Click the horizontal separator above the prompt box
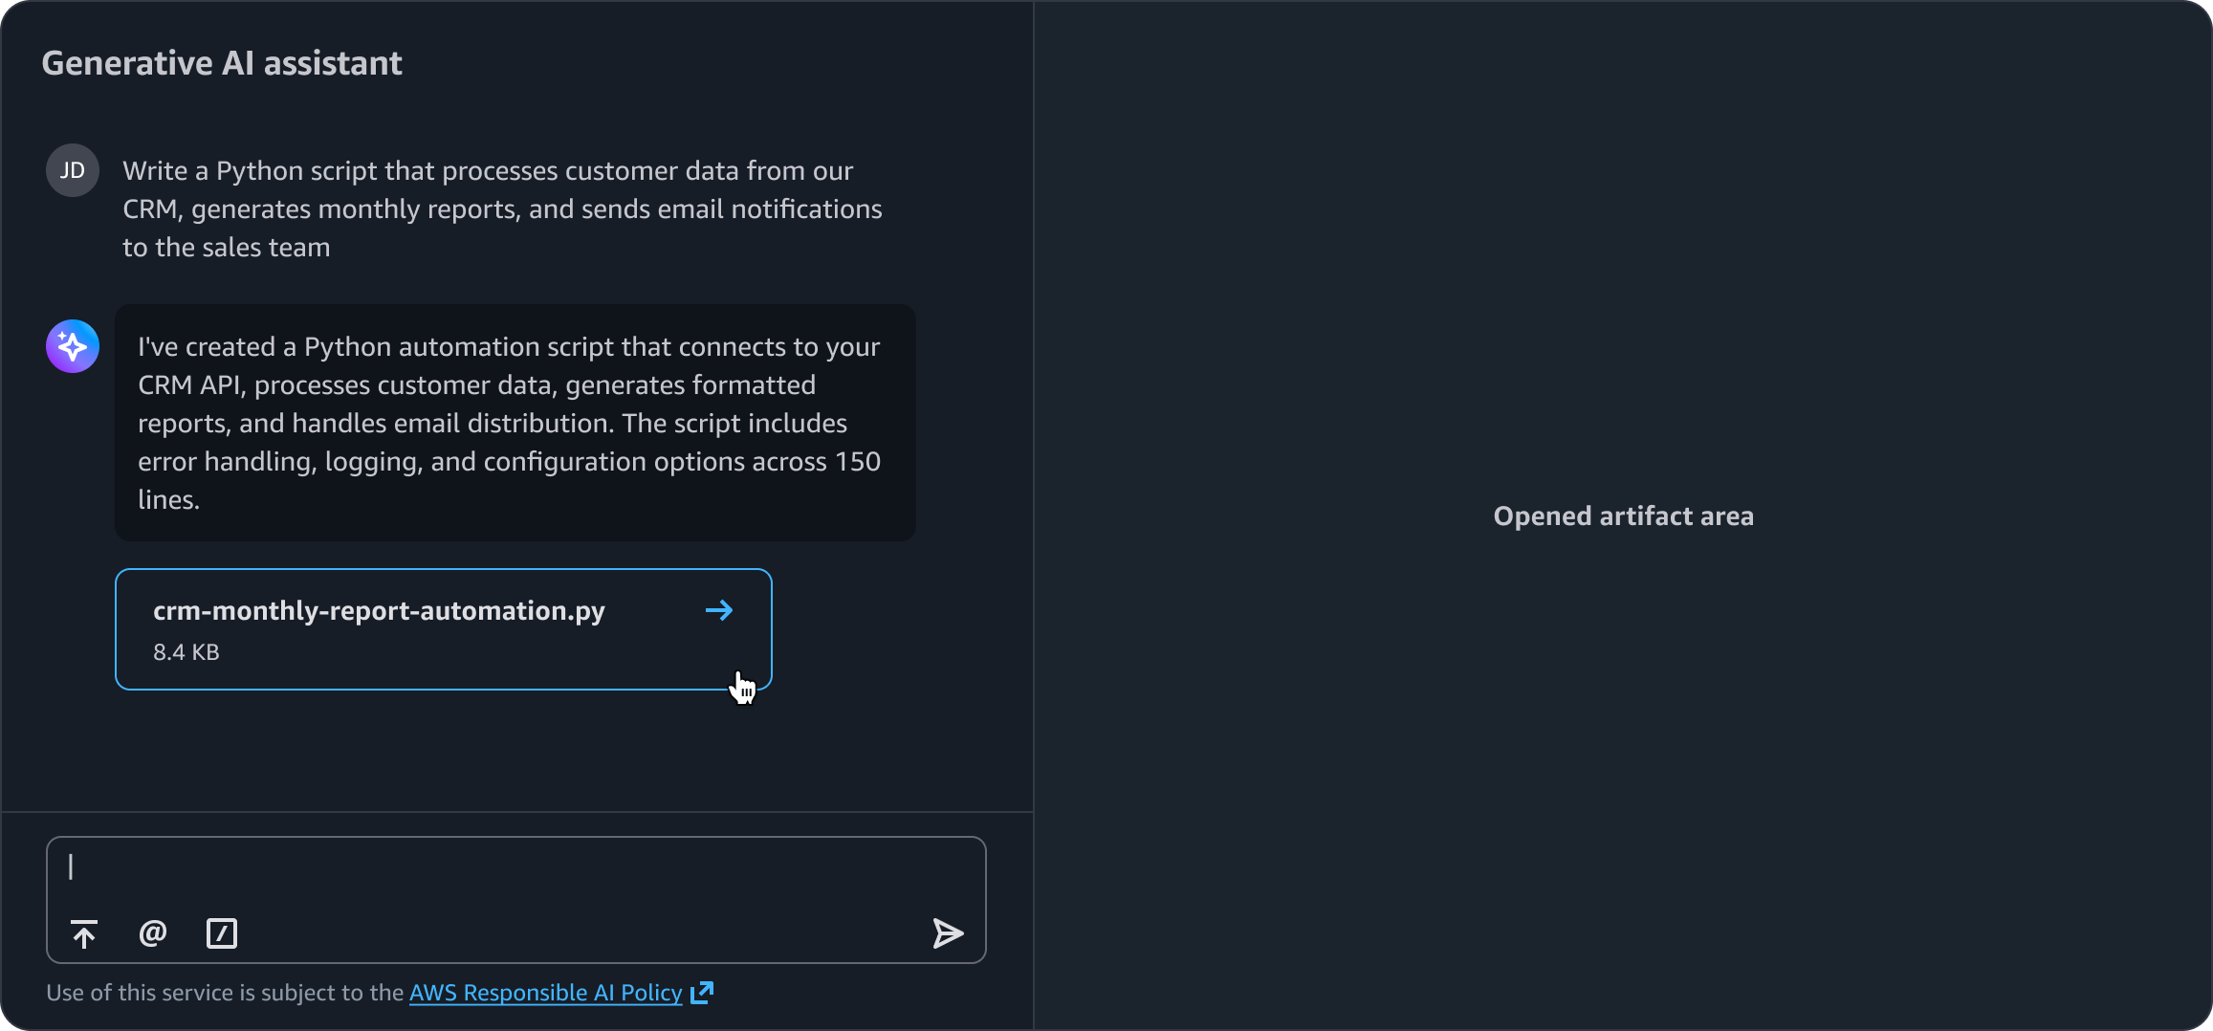Screen dimensions: 2213x1031 coord(516,812)
